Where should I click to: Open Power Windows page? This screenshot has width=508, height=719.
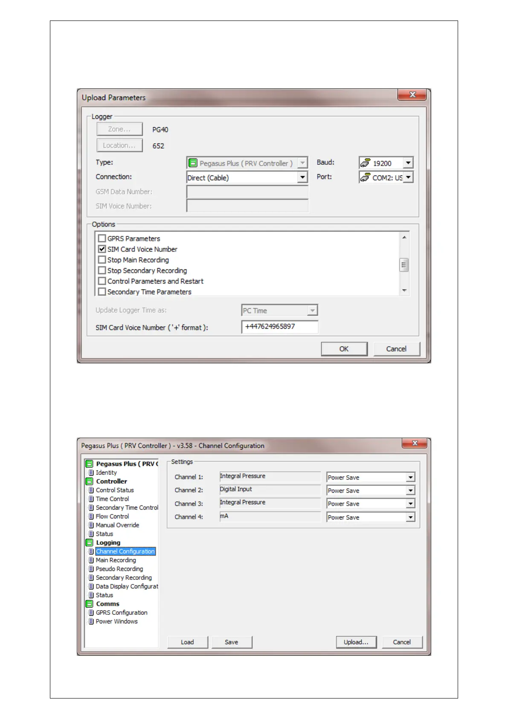(x=116, y=621)
